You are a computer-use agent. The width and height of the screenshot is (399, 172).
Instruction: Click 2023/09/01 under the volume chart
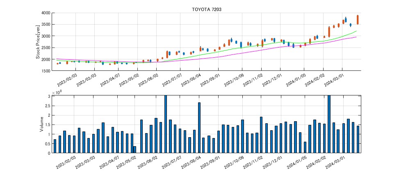210,162
